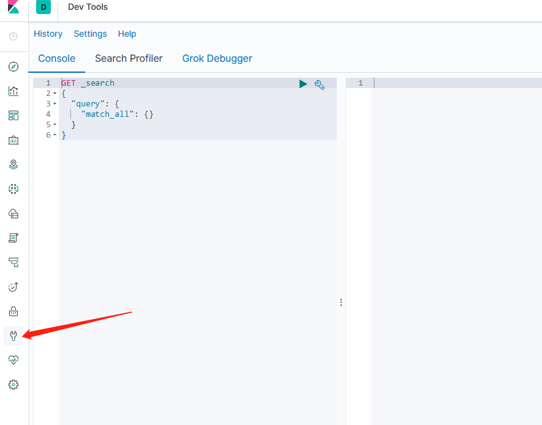Open History link
The width and height of the screenshot is (542, 425).
point(48,34)
